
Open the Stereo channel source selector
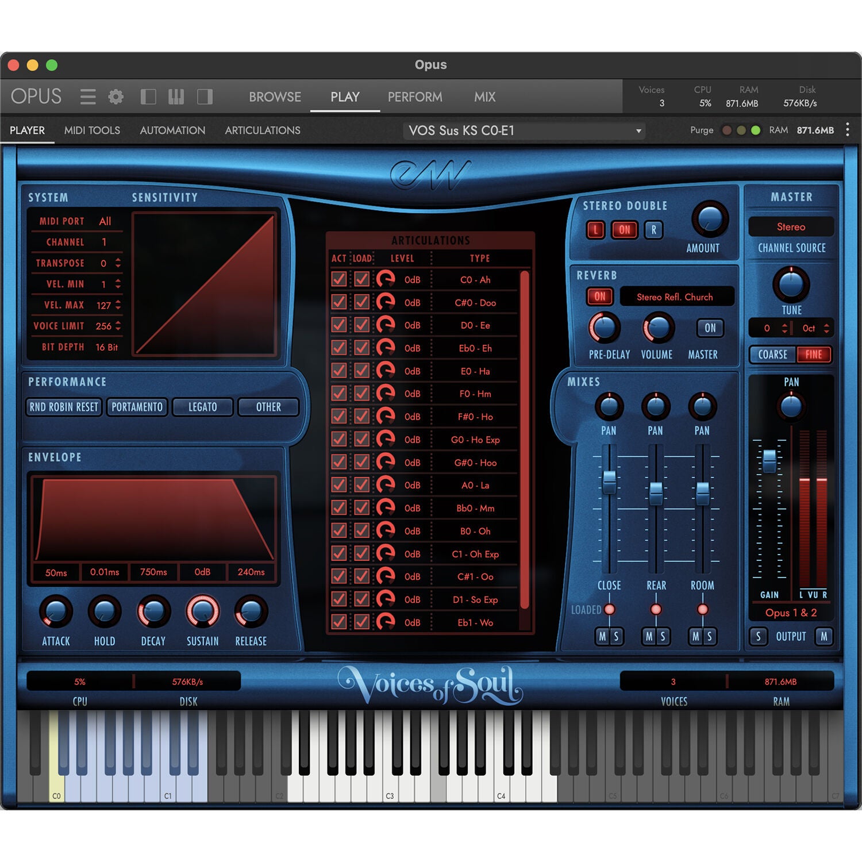click(x=791, y=227)
